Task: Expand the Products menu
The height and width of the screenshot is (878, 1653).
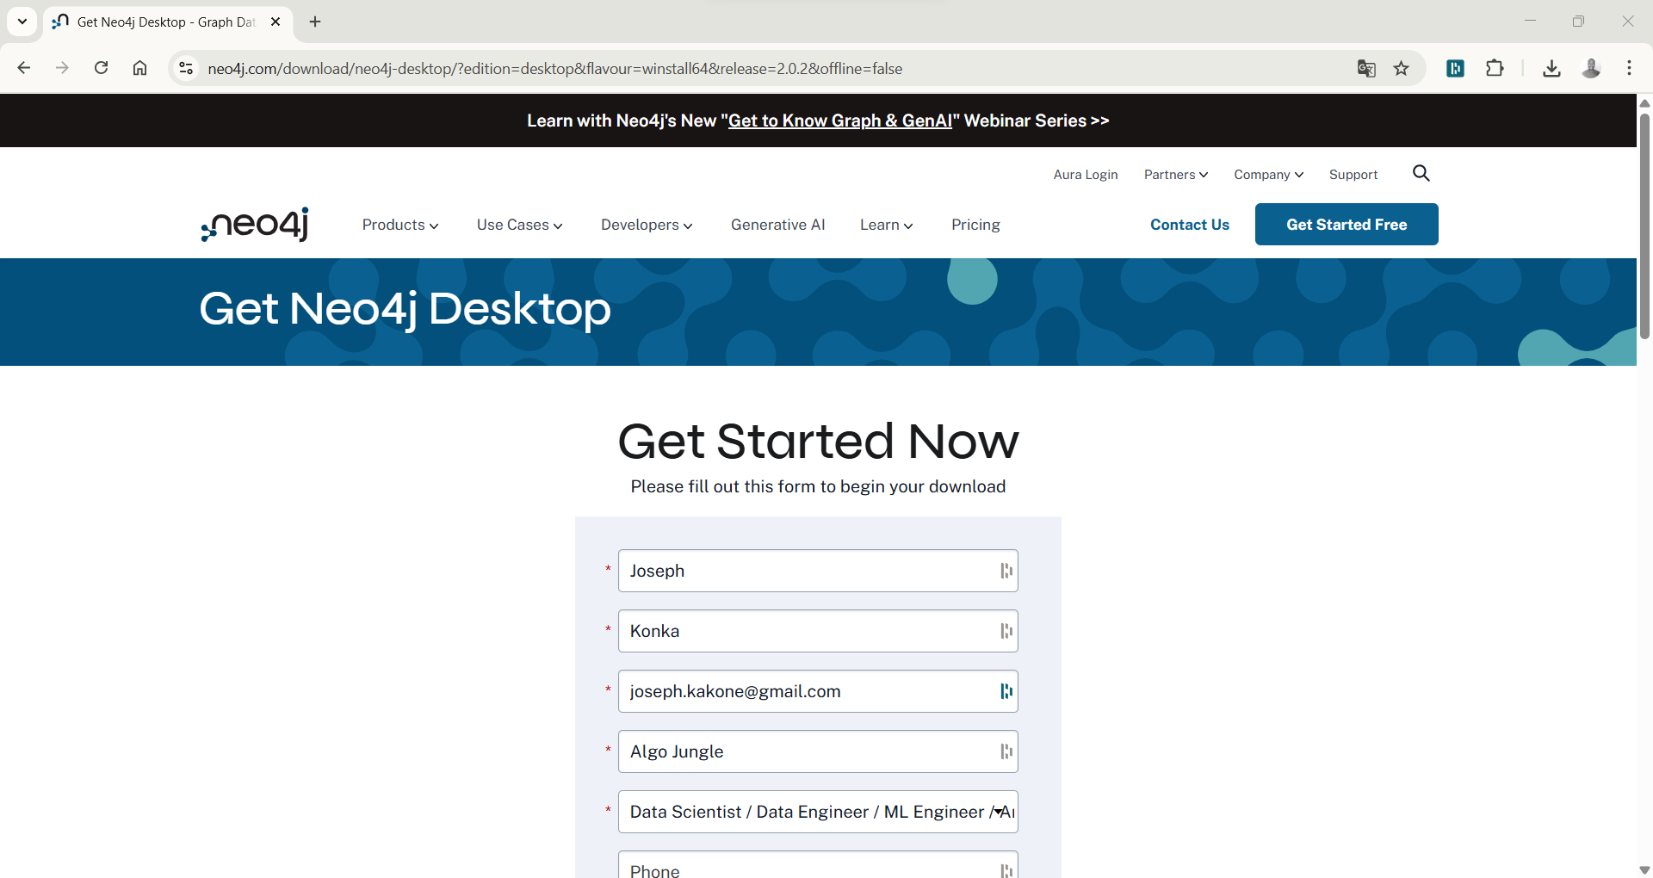Action: 400,225
